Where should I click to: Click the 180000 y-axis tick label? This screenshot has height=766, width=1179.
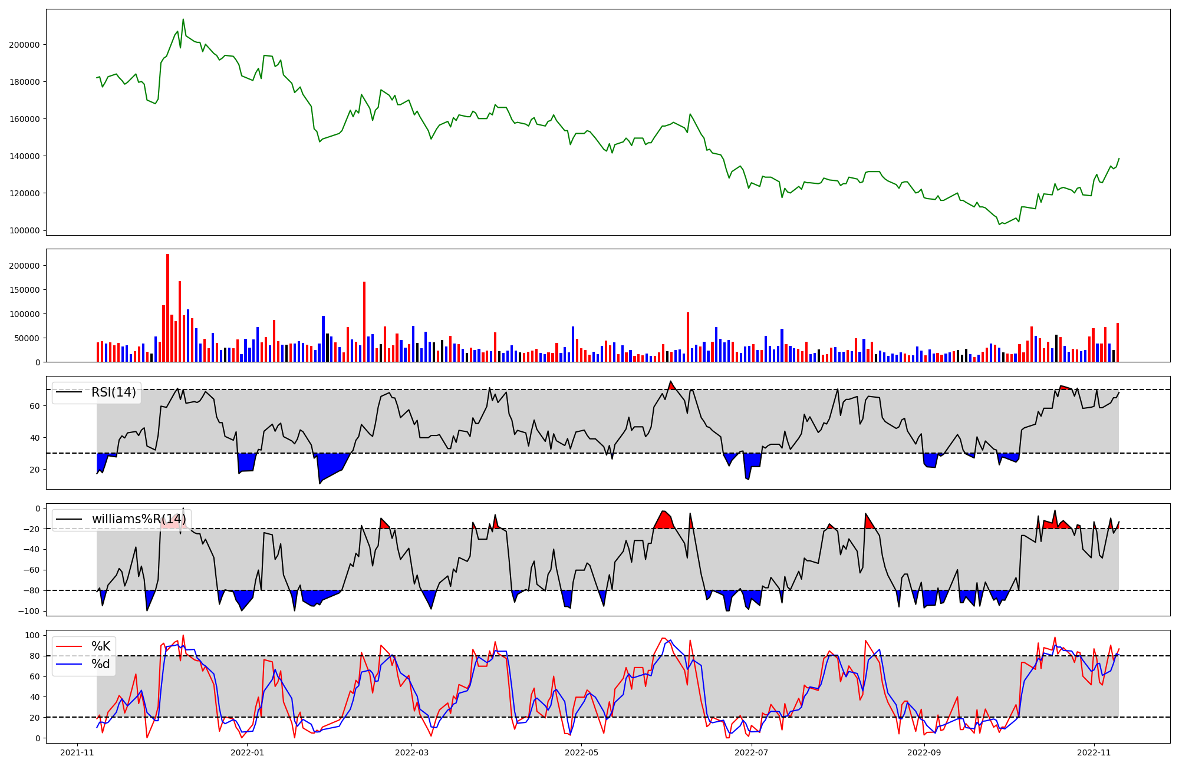24,82
